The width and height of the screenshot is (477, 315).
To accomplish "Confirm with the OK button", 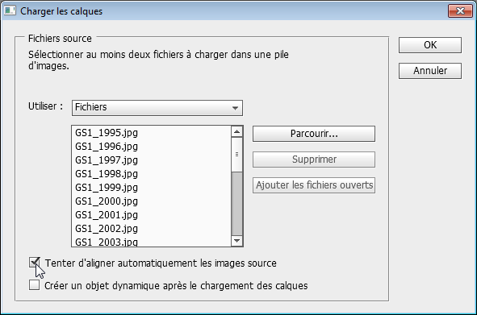I will coord(430,45).
